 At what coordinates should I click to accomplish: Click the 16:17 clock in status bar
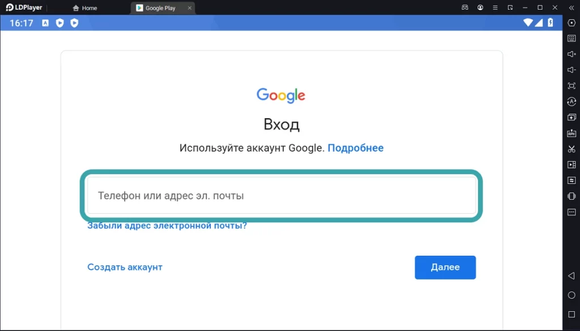click(22, 23)
